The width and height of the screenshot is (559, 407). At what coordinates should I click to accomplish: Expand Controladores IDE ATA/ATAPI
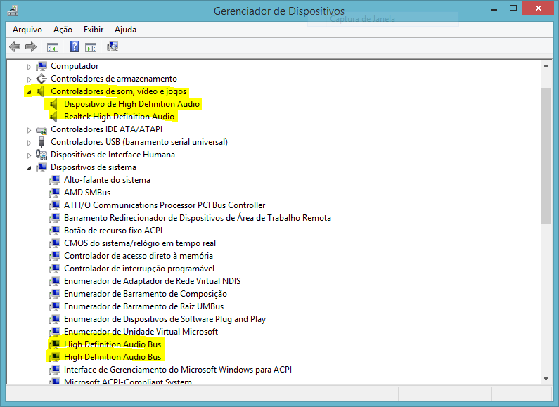pyautogui.click(x=30, y=130)
